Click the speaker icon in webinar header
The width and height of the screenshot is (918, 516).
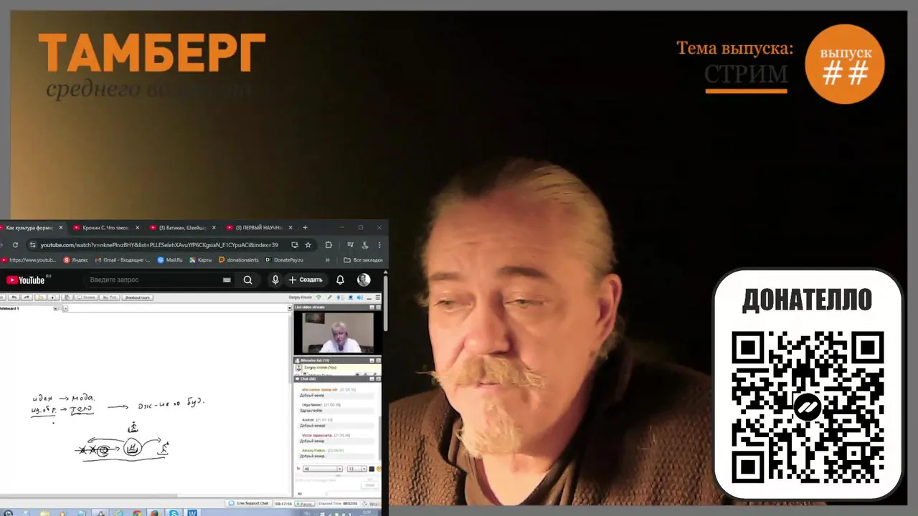pos(359,297)
